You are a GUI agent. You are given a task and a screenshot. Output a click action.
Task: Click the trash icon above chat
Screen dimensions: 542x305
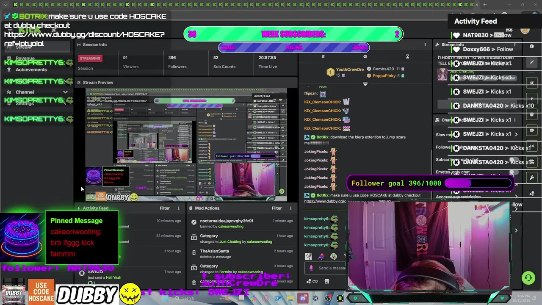323,56
